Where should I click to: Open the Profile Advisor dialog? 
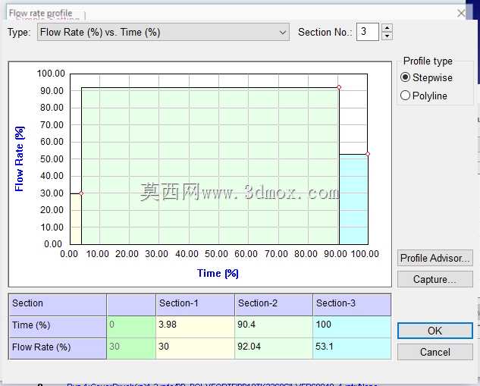click(x=435, y=258)
